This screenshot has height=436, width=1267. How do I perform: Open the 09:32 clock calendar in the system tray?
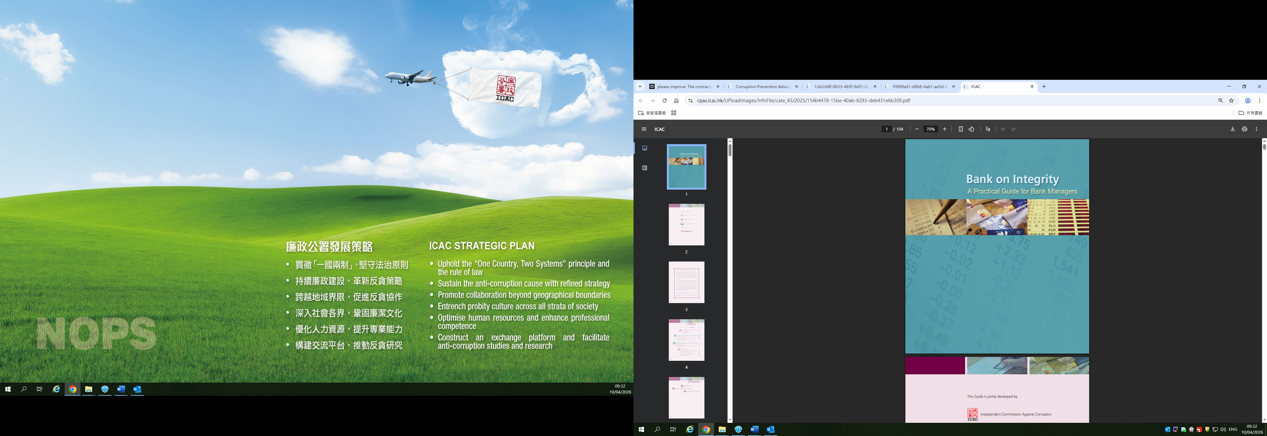click(x=1252, y=430)
